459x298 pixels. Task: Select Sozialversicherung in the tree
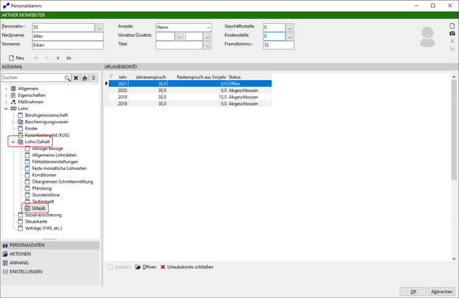coord(43,215)
